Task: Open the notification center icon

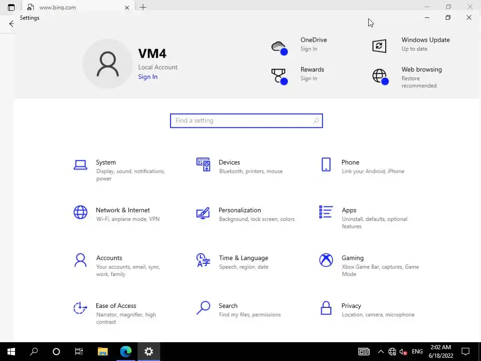Action: click(465, 352)
